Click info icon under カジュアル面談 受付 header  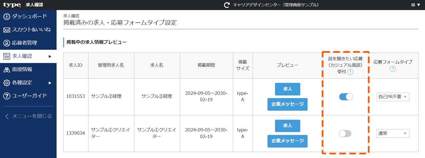tap(350, 72)
